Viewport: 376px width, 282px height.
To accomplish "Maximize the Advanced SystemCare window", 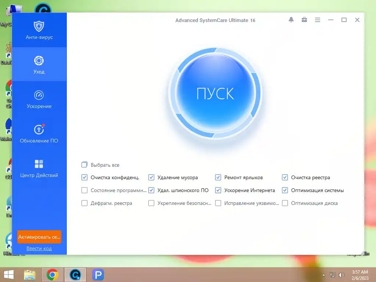I will point(344,20).
